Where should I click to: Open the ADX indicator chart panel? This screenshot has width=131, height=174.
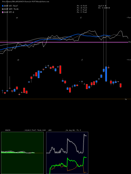point(67,153)
